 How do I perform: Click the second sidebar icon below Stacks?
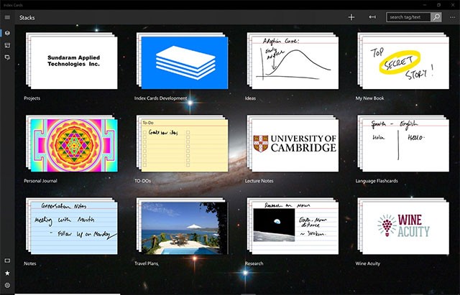click(x=7, y=45)
